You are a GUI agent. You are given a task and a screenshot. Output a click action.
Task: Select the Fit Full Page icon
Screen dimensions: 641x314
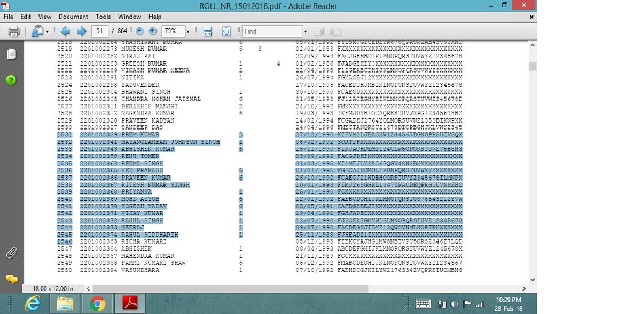[226, 31]
